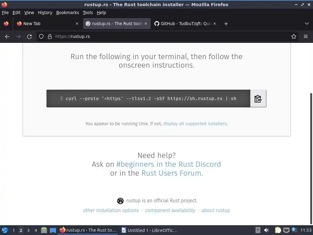313x235 pixels.
Task: Select current workspace 2 in pager
Action: pos(21,230)
